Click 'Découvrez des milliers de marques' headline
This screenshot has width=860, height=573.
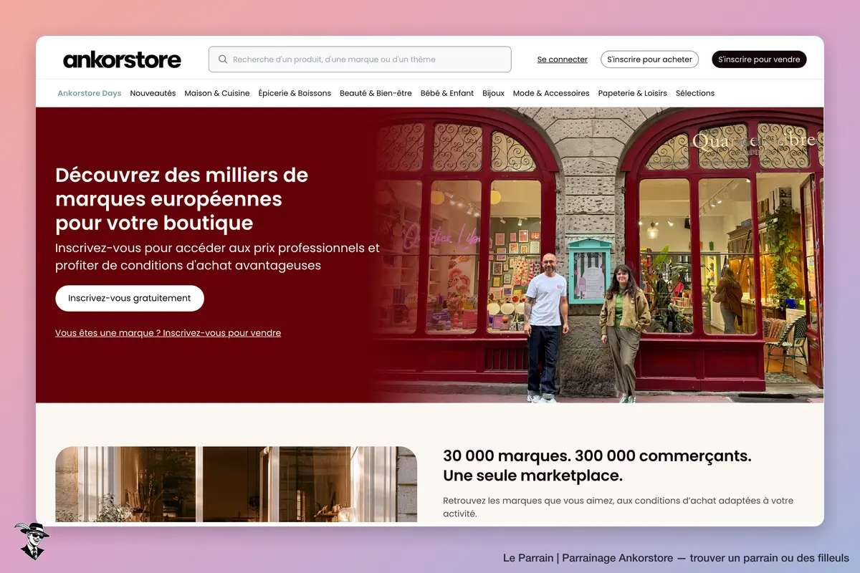181,198
